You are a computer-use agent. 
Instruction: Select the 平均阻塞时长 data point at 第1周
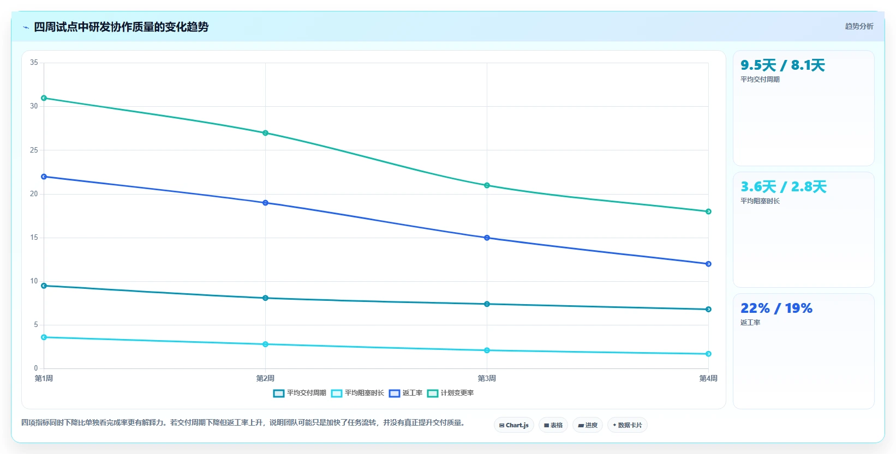[44, 337]
